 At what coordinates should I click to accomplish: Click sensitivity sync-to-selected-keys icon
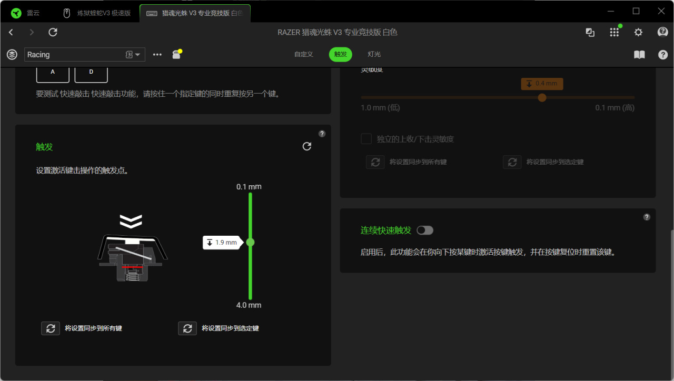pos(512,162)
